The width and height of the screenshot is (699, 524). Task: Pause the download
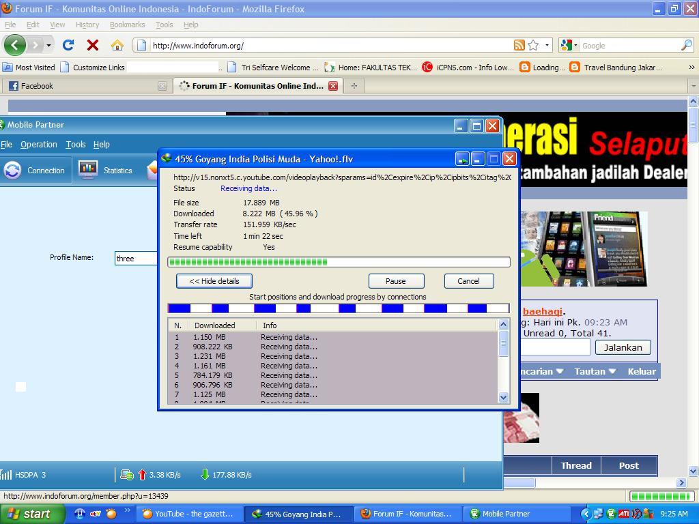[396, 281]
